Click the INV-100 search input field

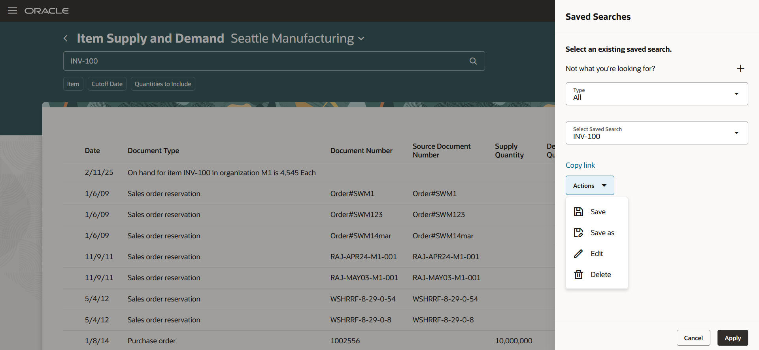point(265,61)
